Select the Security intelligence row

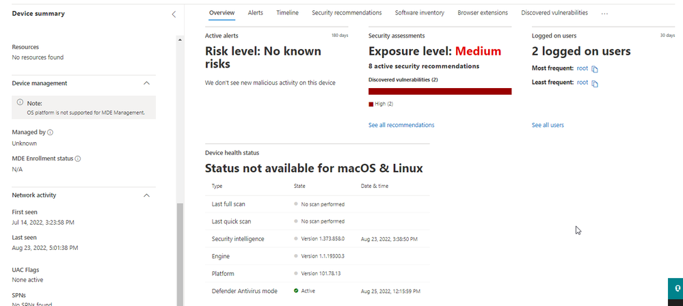[317, 239]
